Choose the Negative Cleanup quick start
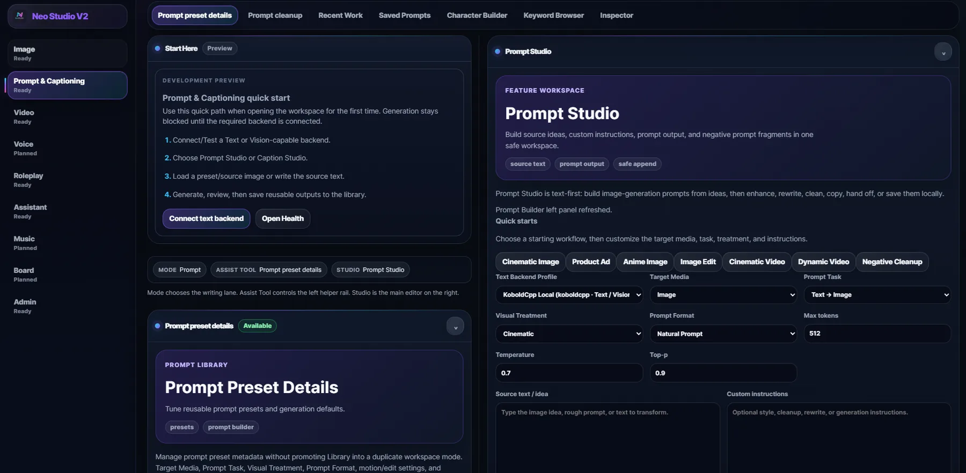This screenshot has height=473, width=966. pyautogui.click(x=892, y=262)
